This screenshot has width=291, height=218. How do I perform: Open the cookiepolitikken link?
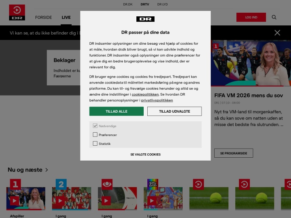point(145,94)
